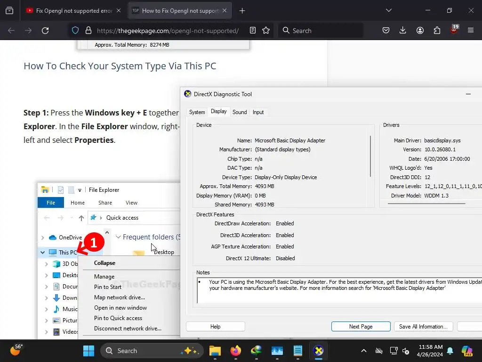
Task: Open the Firefox hamburger menu
Action: tap(471, 31)
